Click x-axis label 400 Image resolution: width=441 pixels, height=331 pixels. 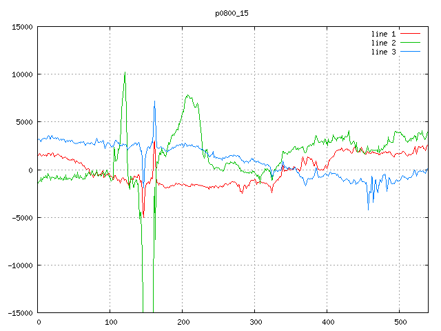tap(328, 322)
